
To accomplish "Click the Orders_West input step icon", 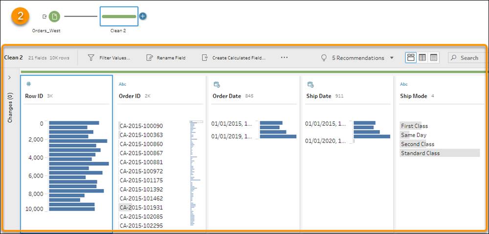I will [x=54, y=17].
